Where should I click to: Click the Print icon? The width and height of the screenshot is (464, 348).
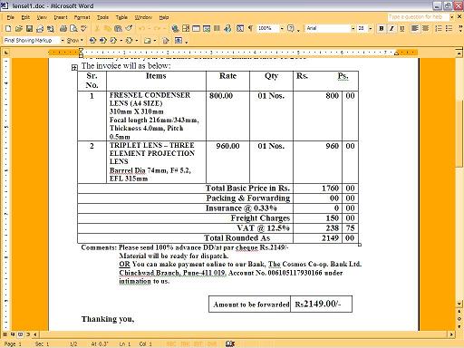click(x=63, y=28)
